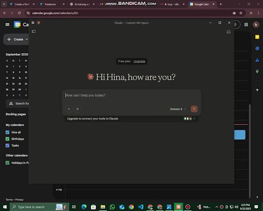Open Google Tasks icon in side panel

click(x=257, y=48)
